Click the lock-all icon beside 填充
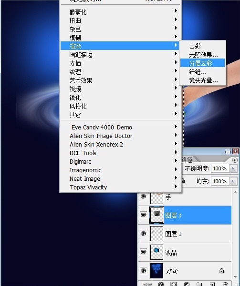This screenshot has height=286, width=240. [183, 181]
